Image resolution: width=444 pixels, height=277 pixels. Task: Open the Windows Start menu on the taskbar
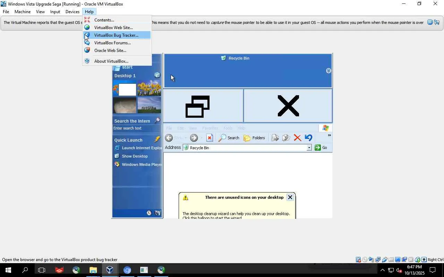pos(8,270)
